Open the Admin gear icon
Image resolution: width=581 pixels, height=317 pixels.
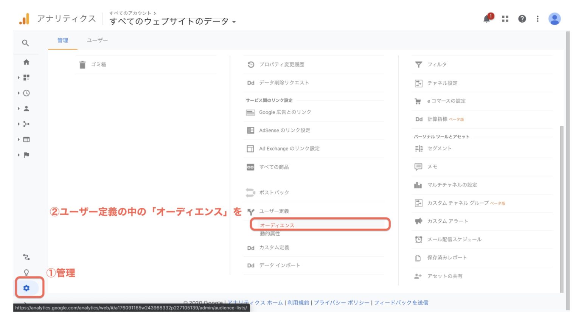(26, 288)
